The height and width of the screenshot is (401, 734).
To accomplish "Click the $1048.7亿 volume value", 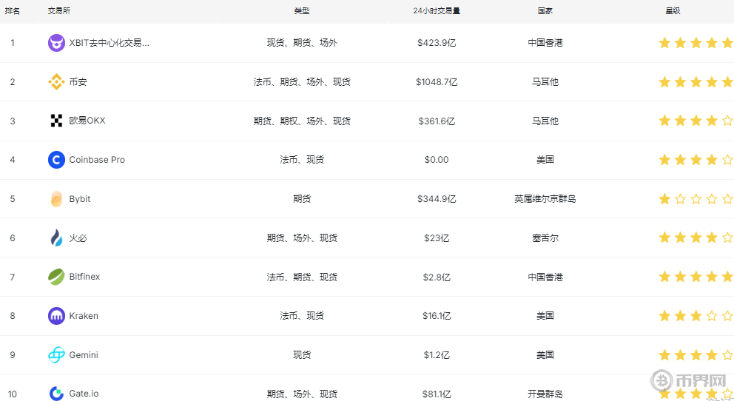I will coord(437,82).
